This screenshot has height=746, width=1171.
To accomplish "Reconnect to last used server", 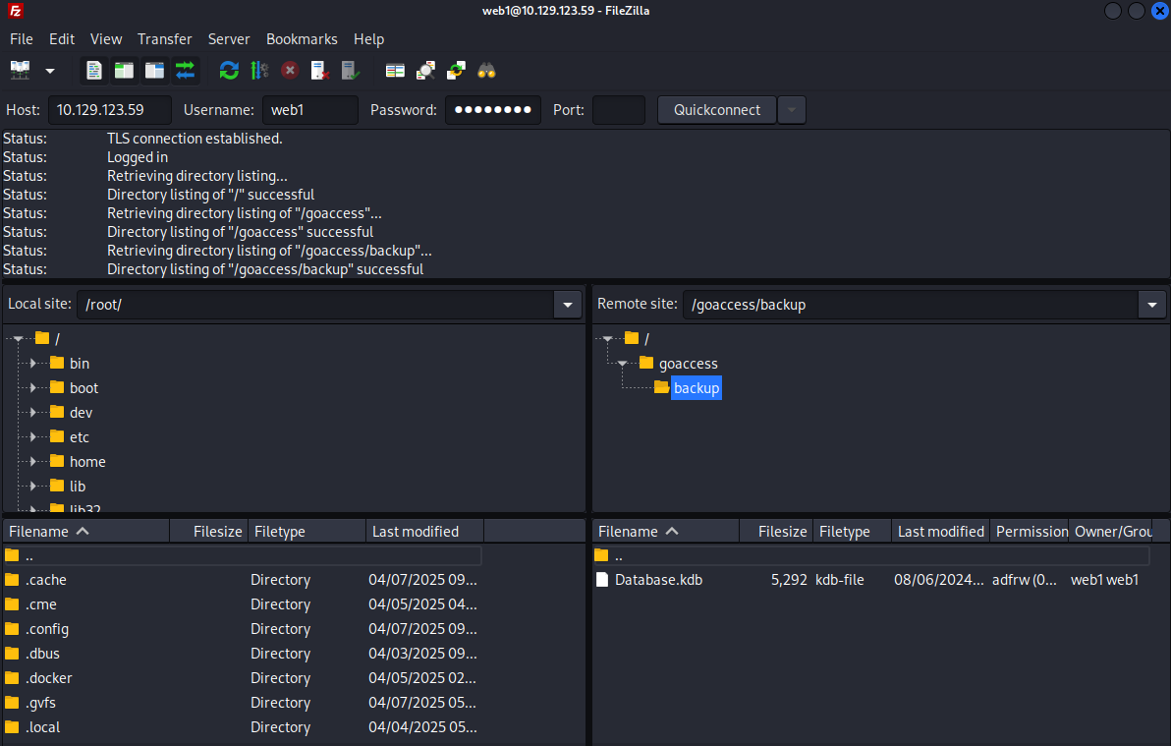I will tap(351, 70).
